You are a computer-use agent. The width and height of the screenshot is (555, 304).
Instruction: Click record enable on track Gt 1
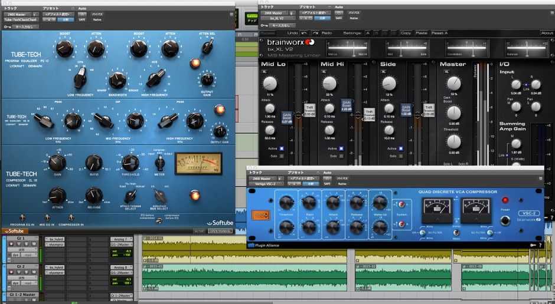pos(11,244)
